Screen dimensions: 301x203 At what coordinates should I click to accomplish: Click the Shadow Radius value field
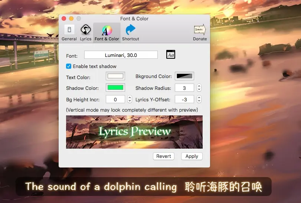[184, 88]
